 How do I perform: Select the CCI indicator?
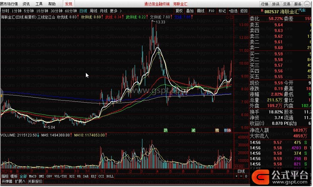101,176
